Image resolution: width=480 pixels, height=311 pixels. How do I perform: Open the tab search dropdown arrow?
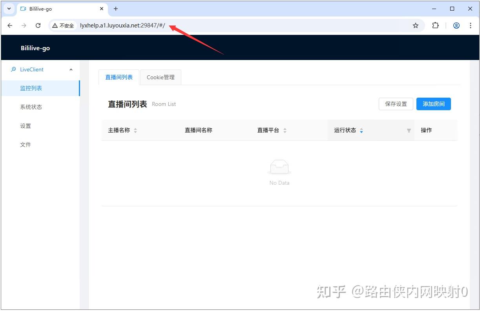9,9
